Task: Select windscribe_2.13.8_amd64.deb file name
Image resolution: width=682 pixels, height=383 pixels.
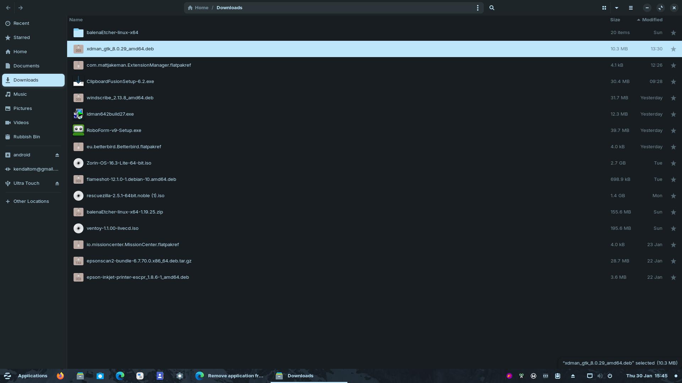Action: coord(120,98)
